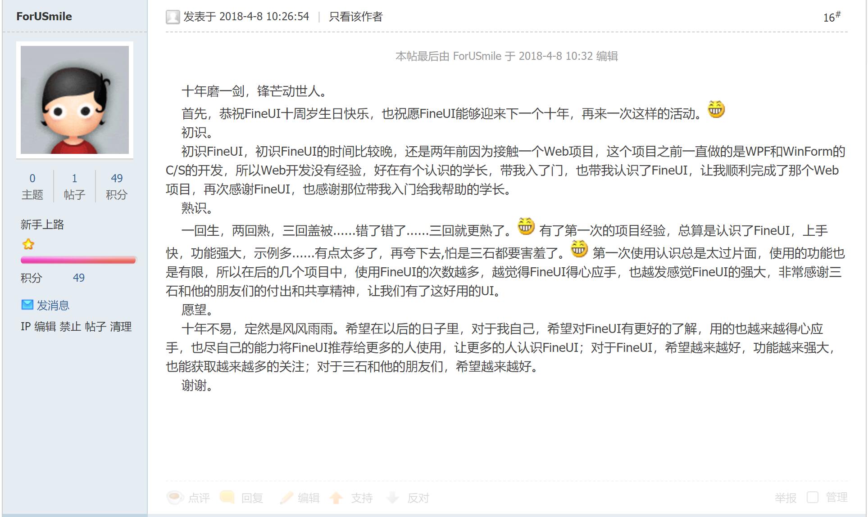The width and height of the screenshot is (868, 517).
Task: Open the 举报 report link
Action: coord(786,498)
